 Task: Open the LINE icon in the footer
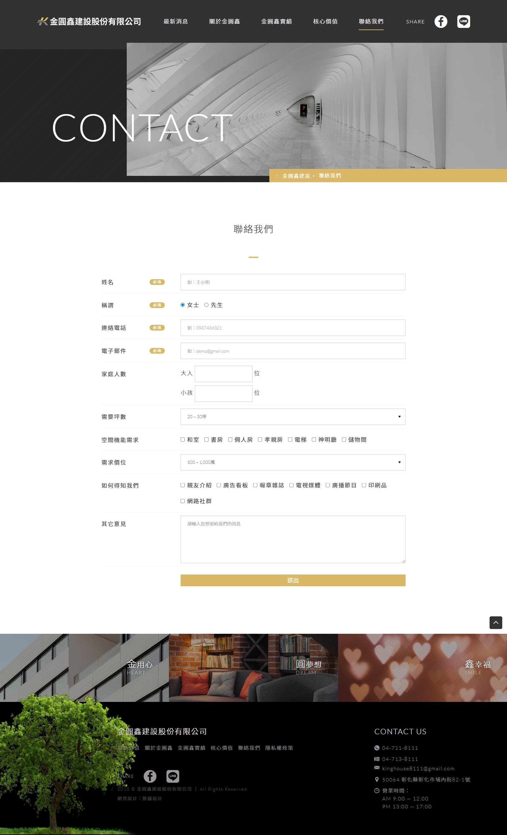pos(172,776)
